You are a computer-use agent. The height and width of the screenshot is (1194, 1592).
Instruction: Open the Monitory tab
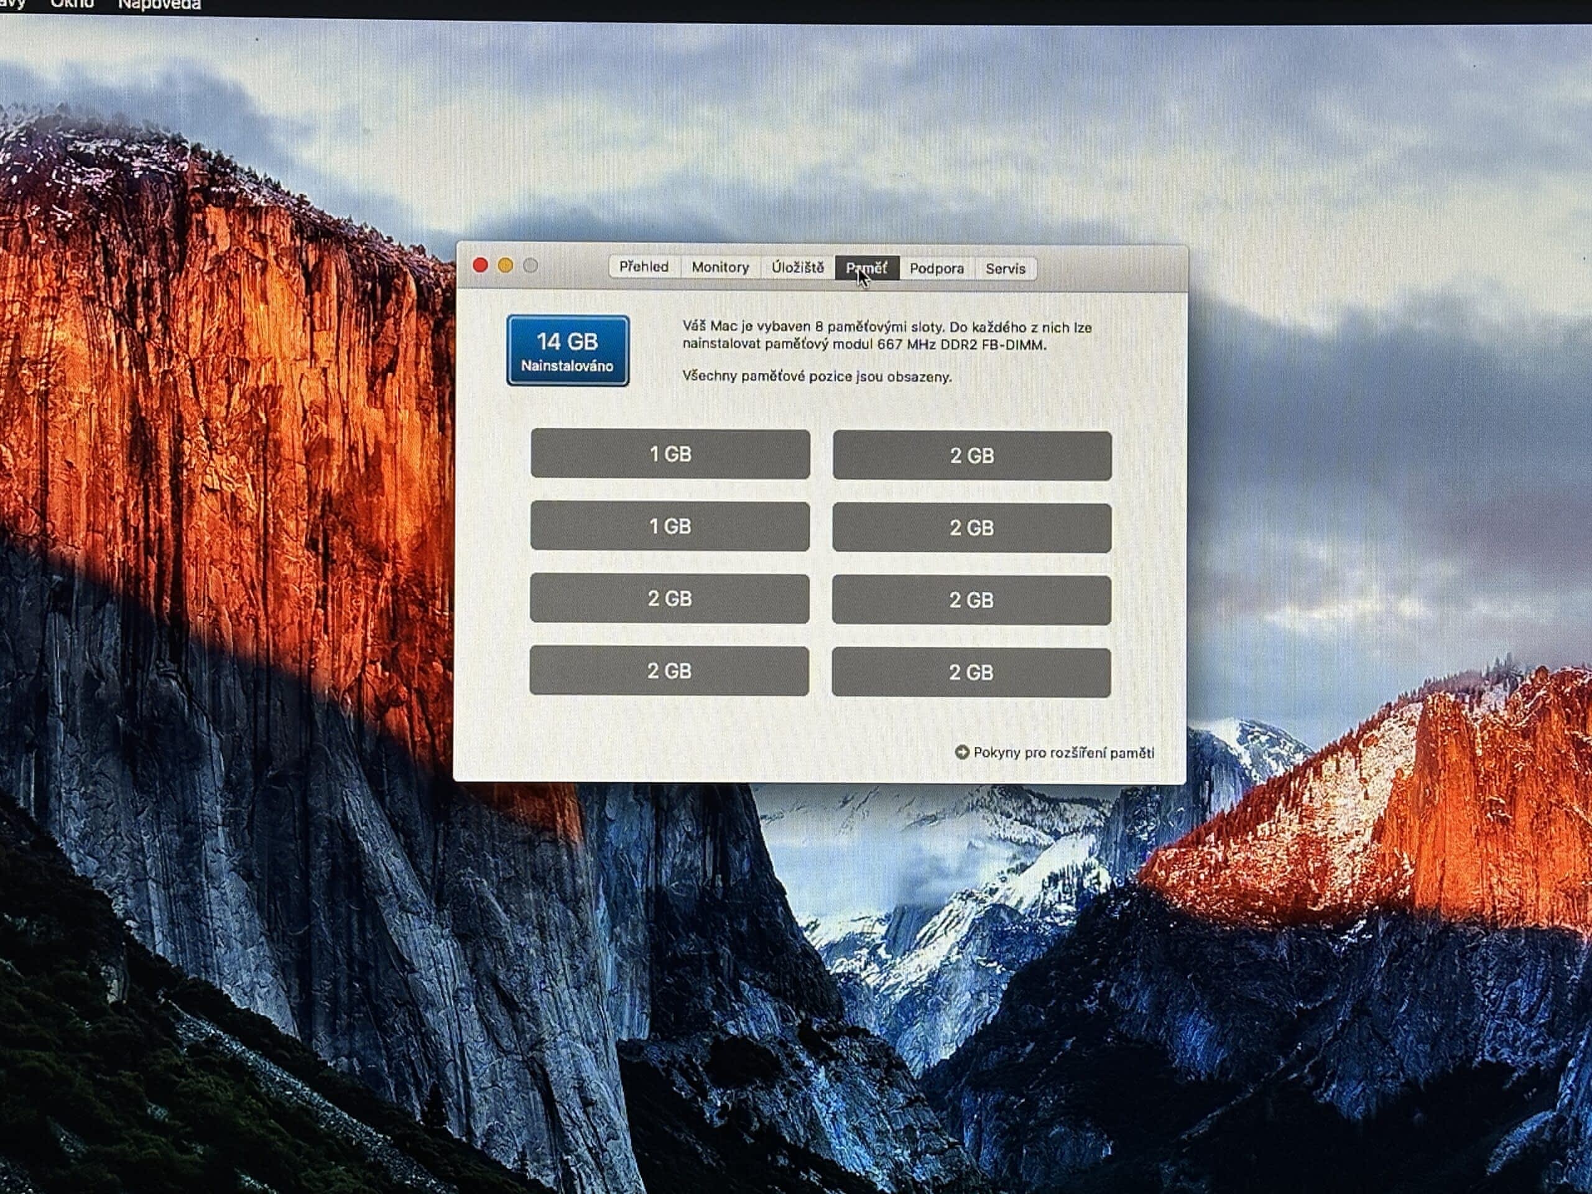pyautogui.click(x=720, y=267)
